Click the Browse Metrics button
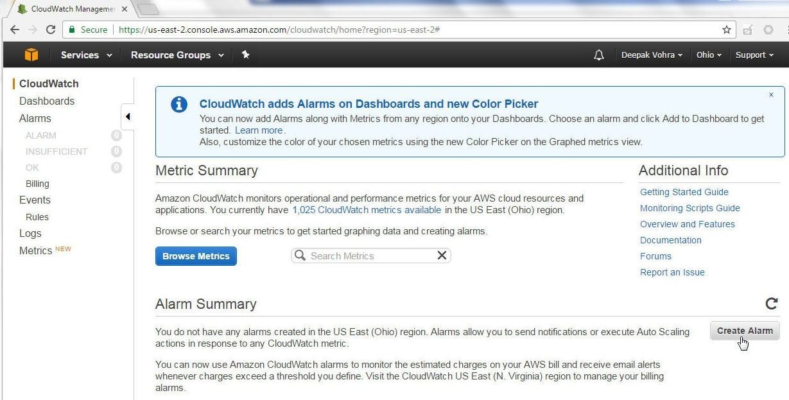 tap(196, 256)
